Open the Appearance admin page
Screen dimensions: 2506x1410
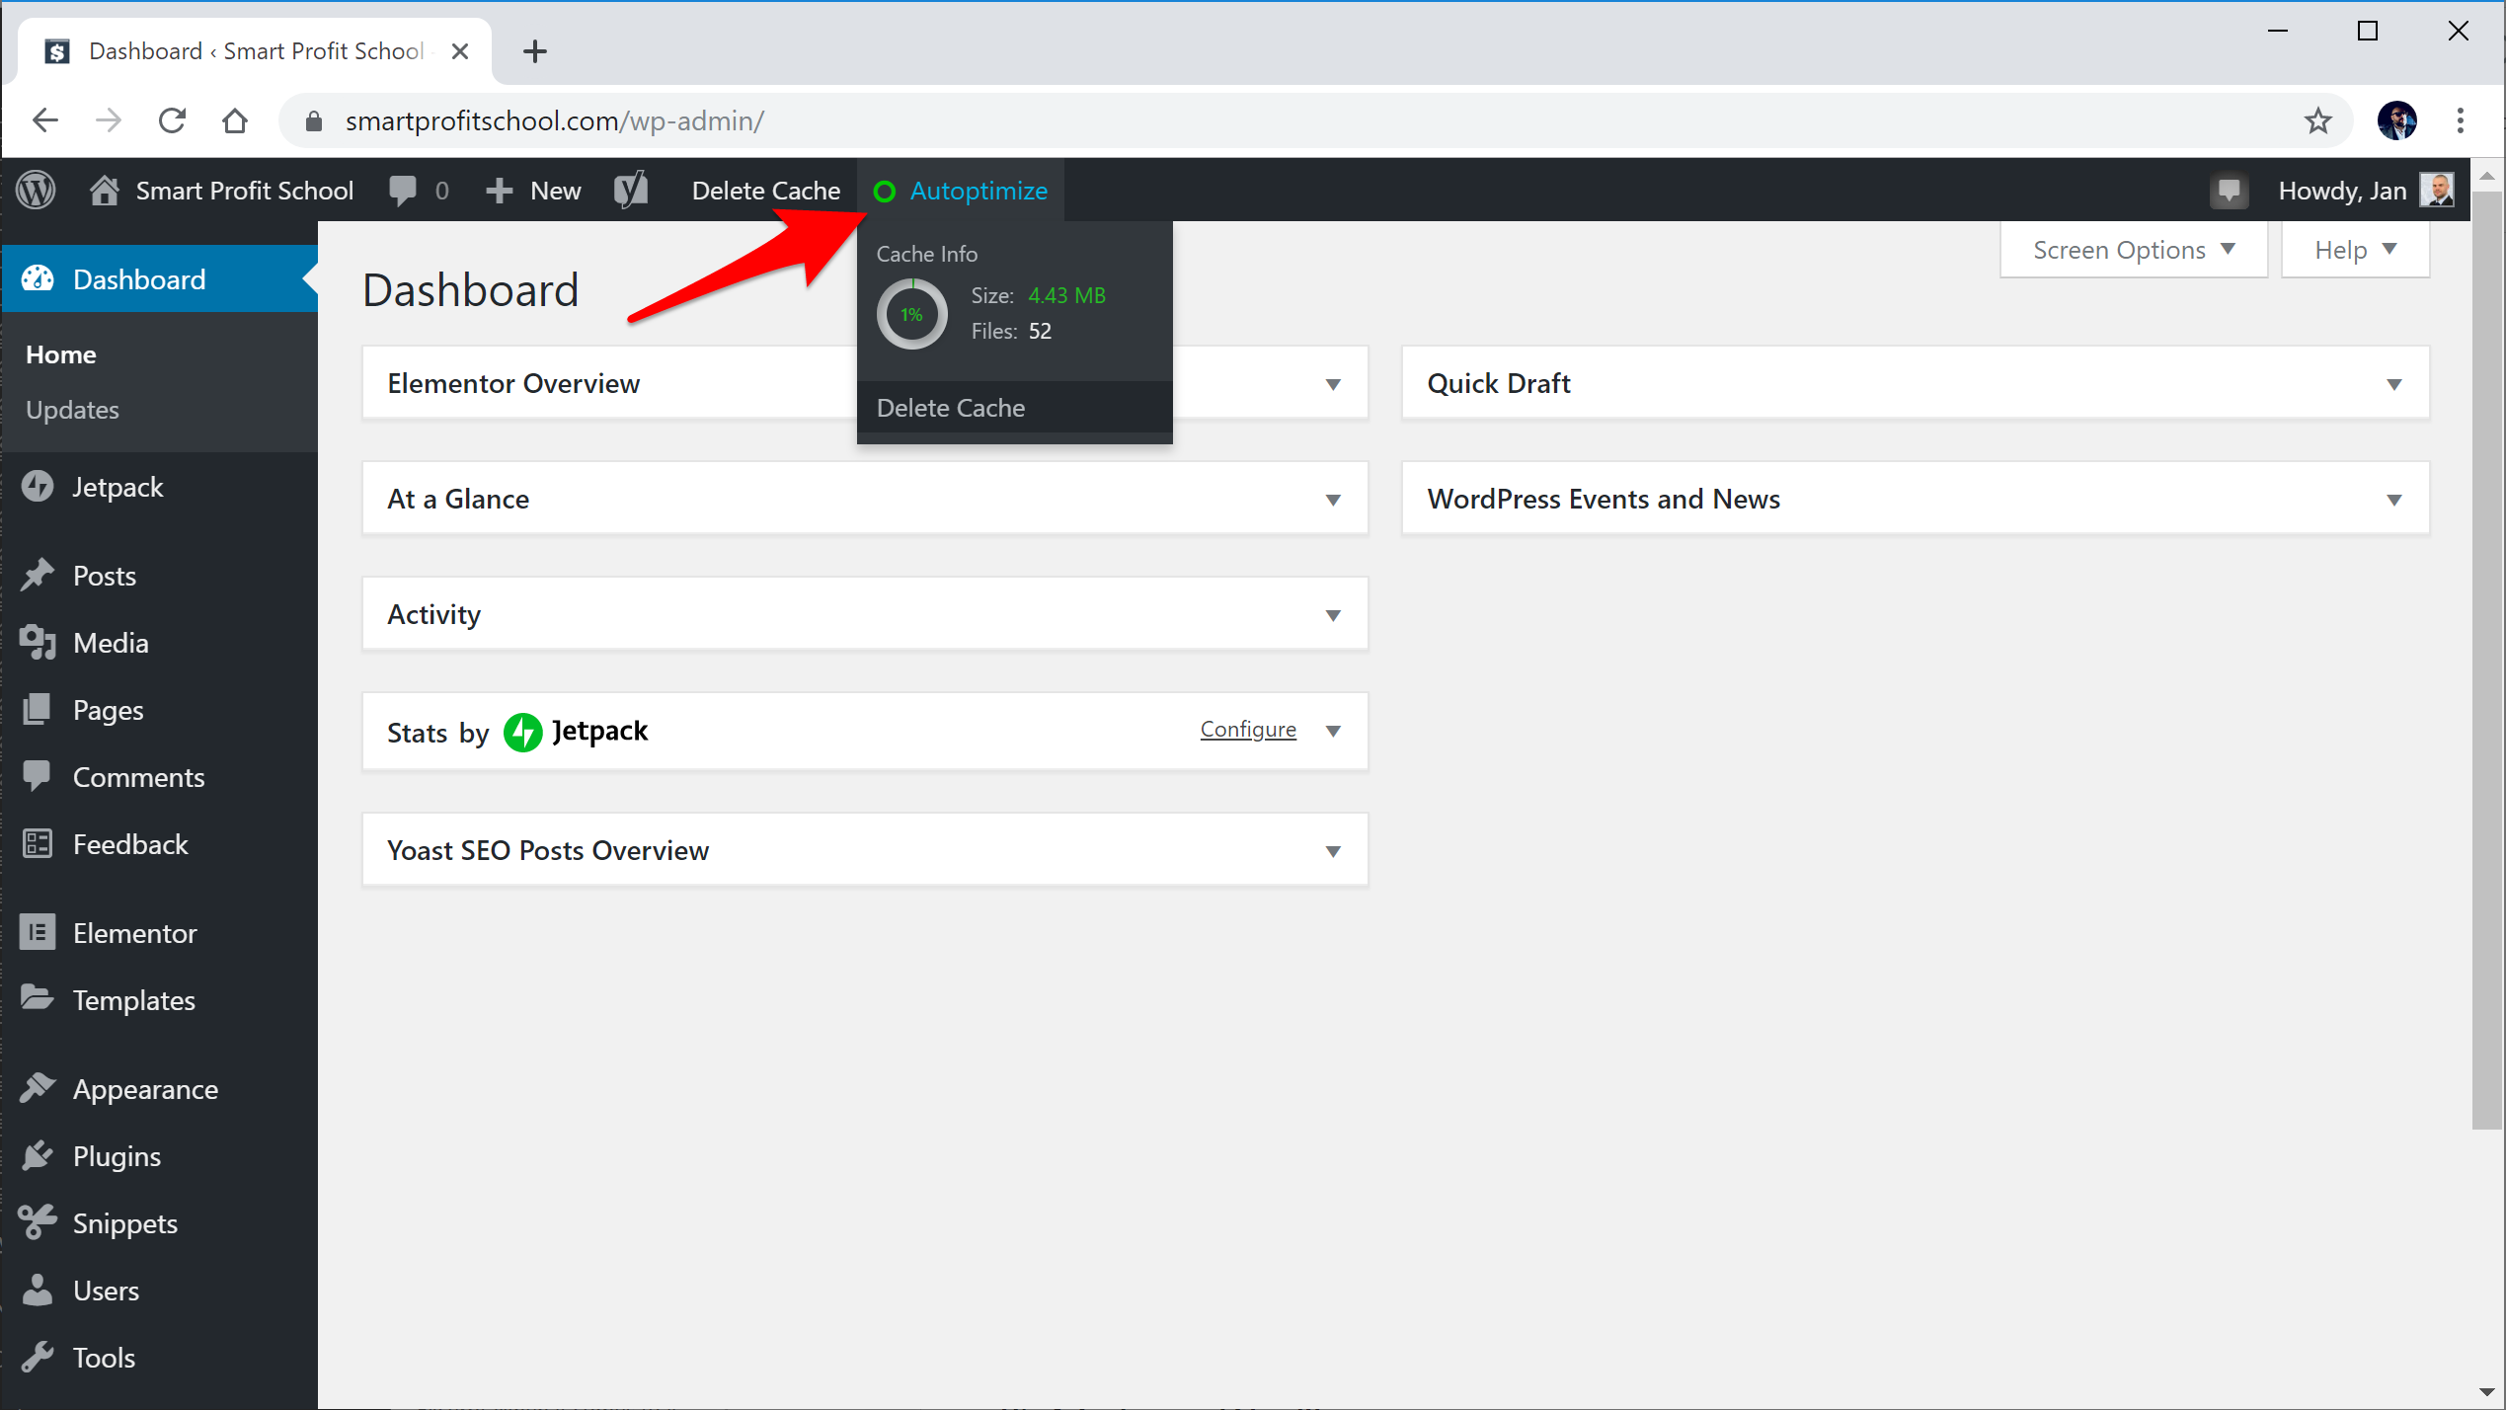[x=145, y=1089]
